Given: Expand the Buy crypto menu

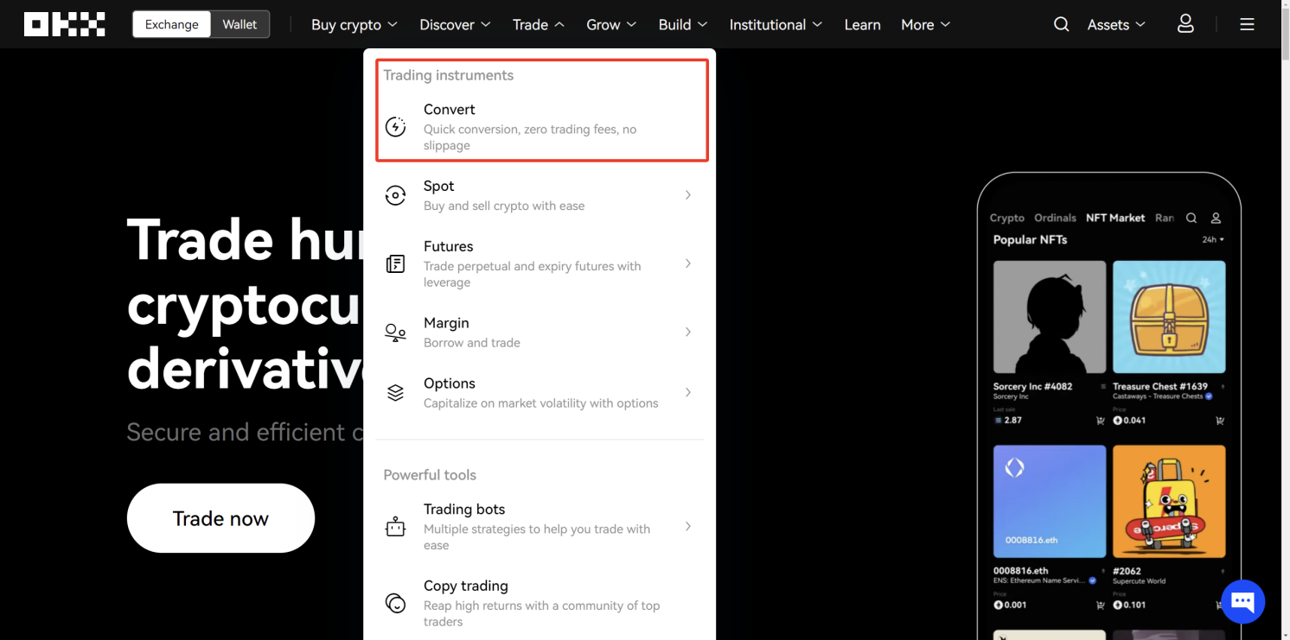Looking at the screenshot, I should pos(354,24).
